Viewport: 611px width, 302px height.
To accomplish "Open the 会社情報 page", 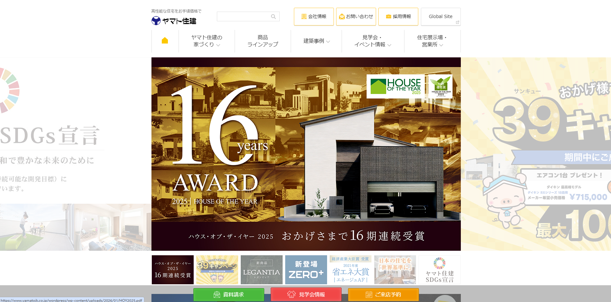I will pyautogui.click(x=314, y=16).
